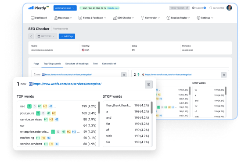Open the popup webfx enterprise URL
241x163 pixels.
click(x=67, y=84)
